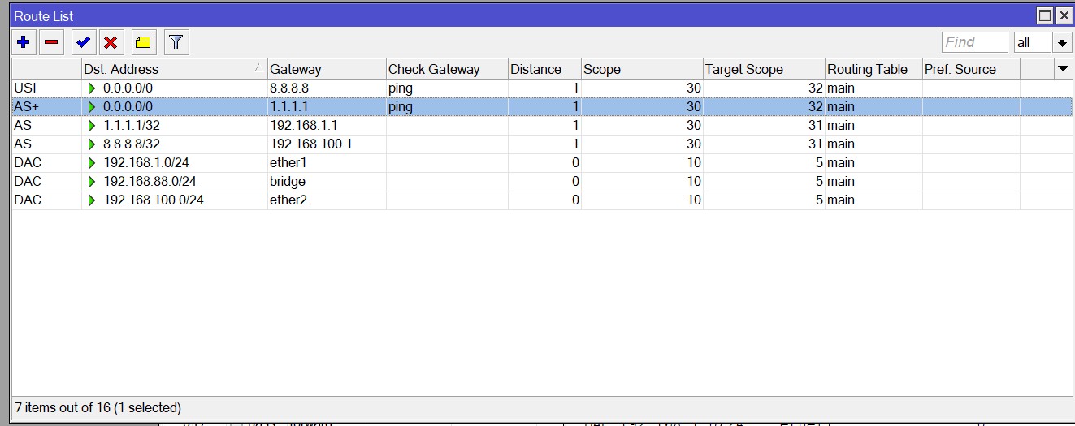Click the Check Gateway column header
Image resolution: width=1075 pixels, height=426 pixels.
[x=446, y=69]
